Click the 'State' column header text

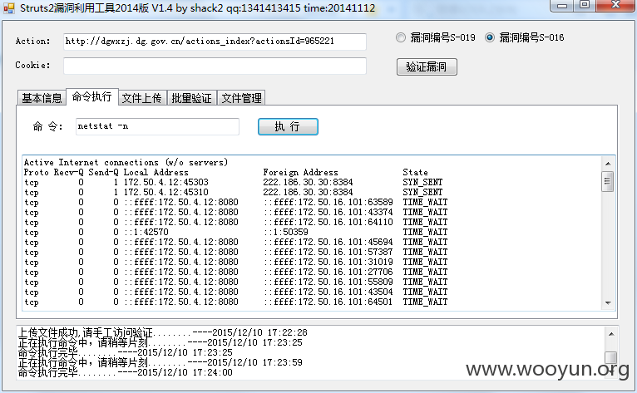[x=415, y=172]
